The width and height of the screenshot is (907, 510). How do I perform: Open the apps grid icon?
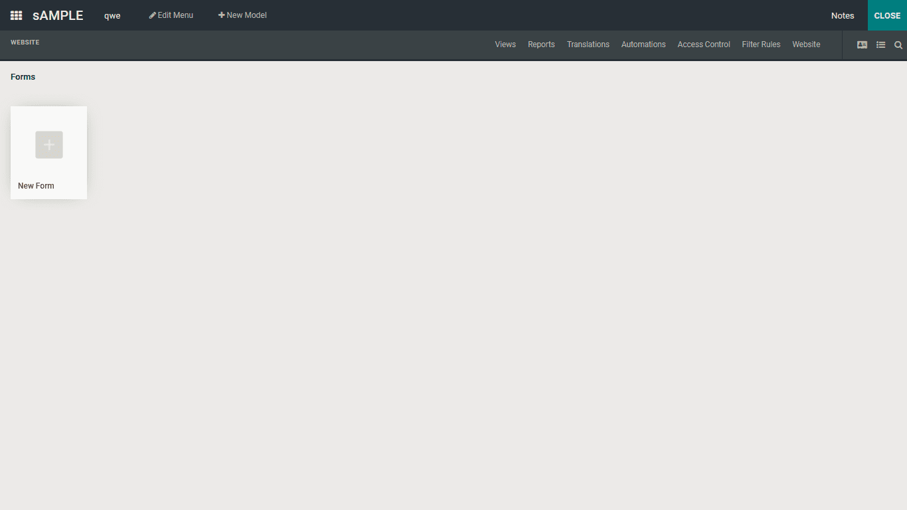pyautogui.click(x=15, y=15)
